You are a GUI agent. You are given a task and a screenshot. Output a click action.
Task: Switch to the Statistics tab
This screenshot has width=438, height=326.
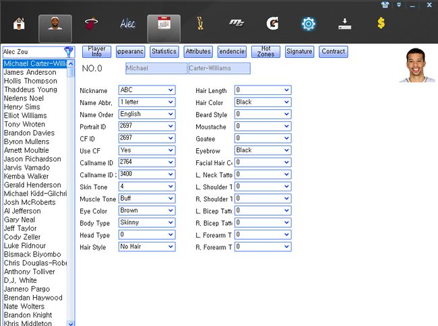164,51
